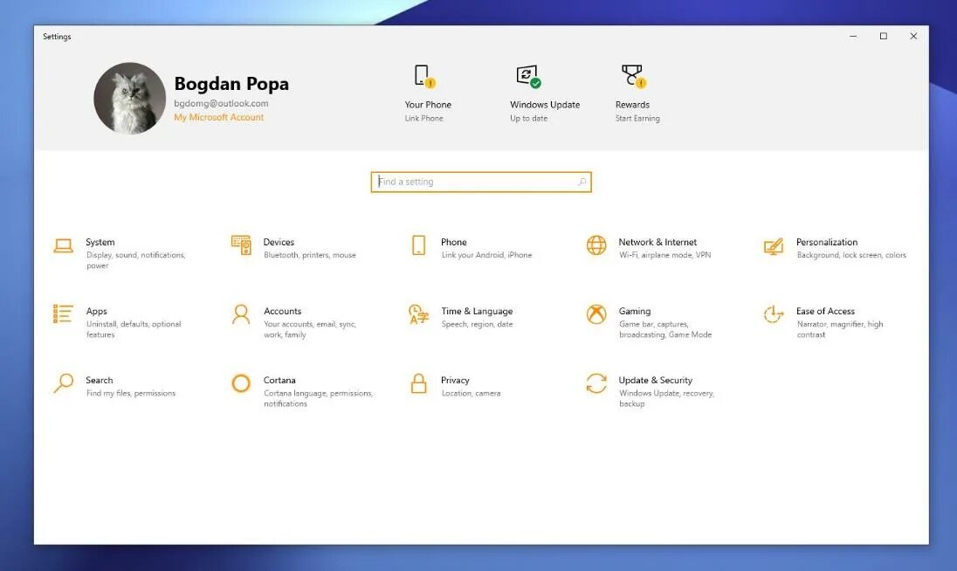Click the 'Location, camera' description

pyautogui.click(x=471, y=393)
